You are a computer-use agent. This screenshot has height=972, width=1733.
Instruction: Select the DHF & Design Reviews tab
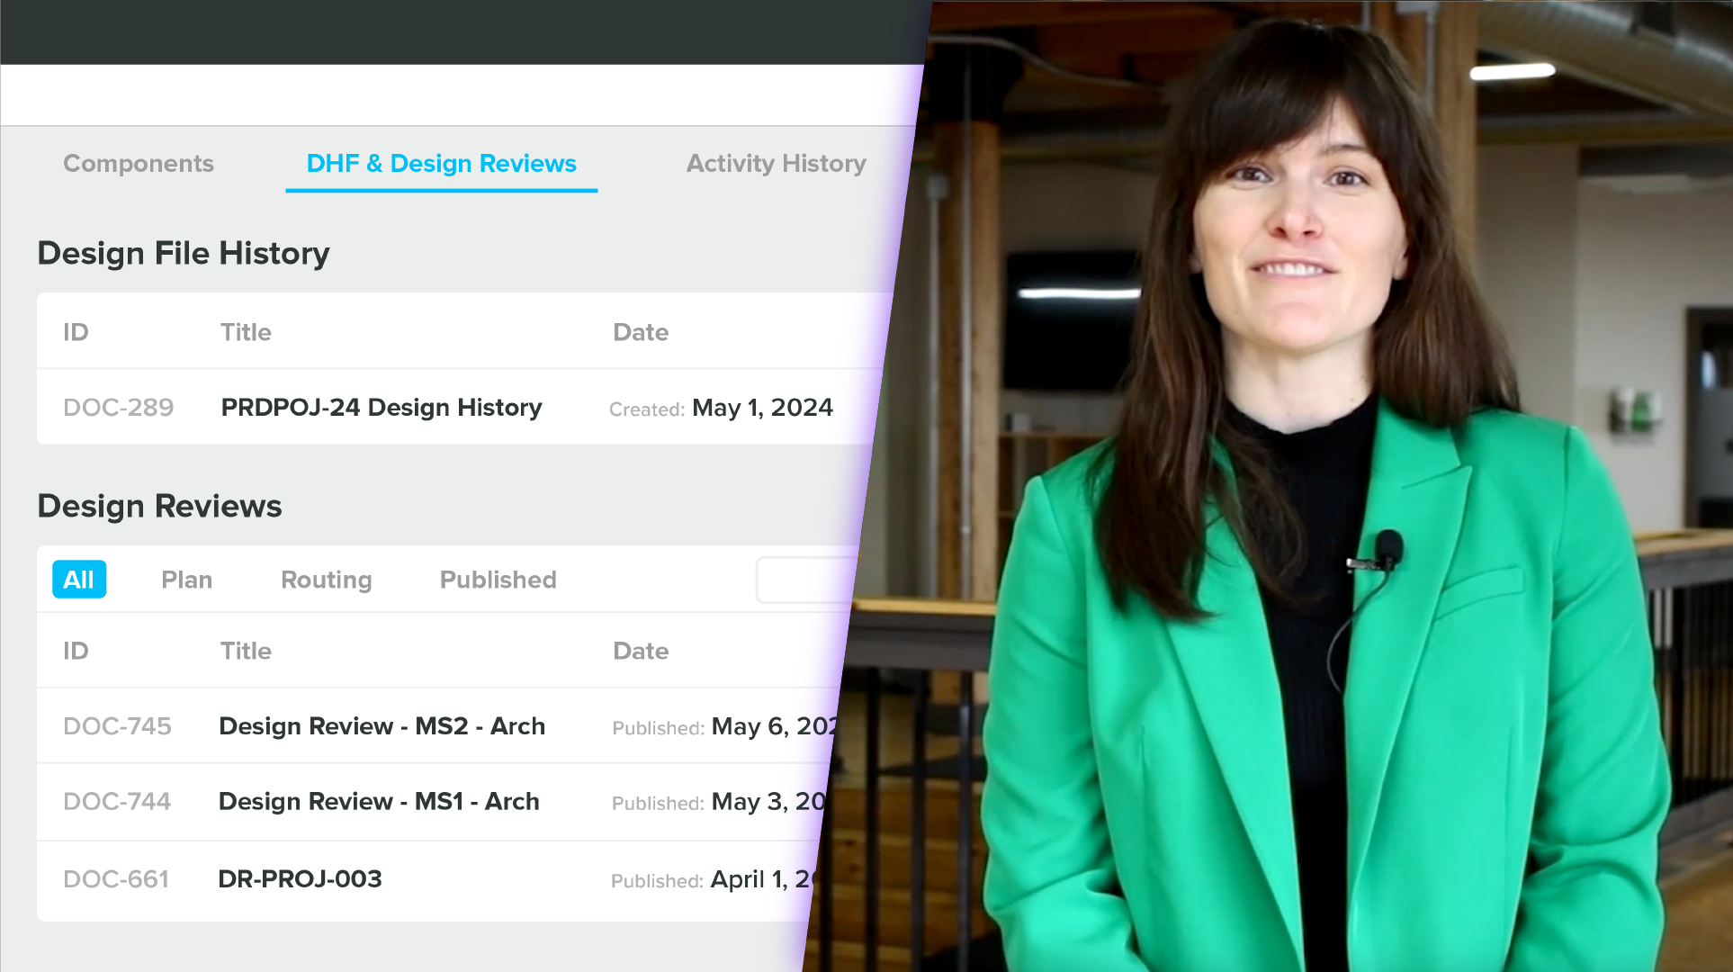441,164
